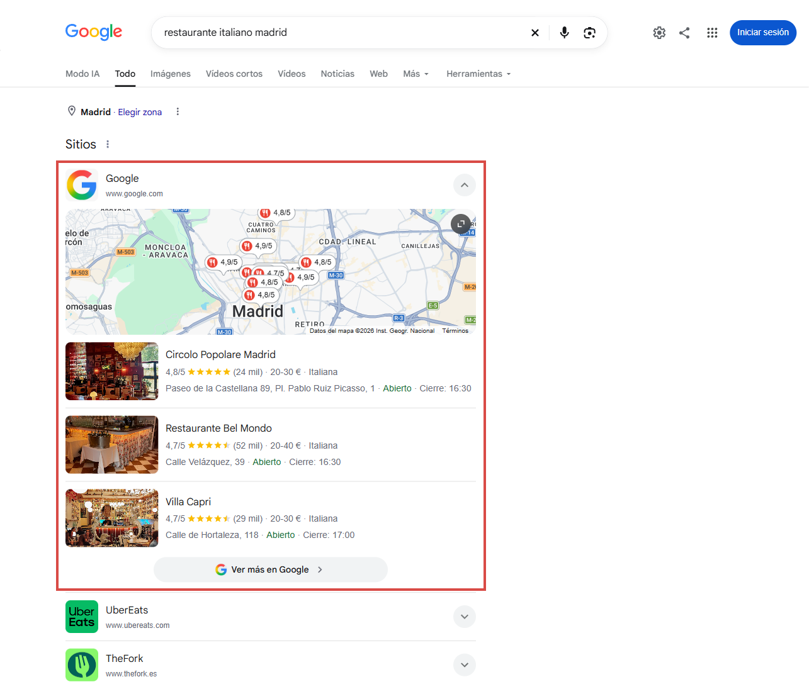Click the location pin icon beside Madrid
Screen dimensions: 809x689
click(x=72, y=111)
